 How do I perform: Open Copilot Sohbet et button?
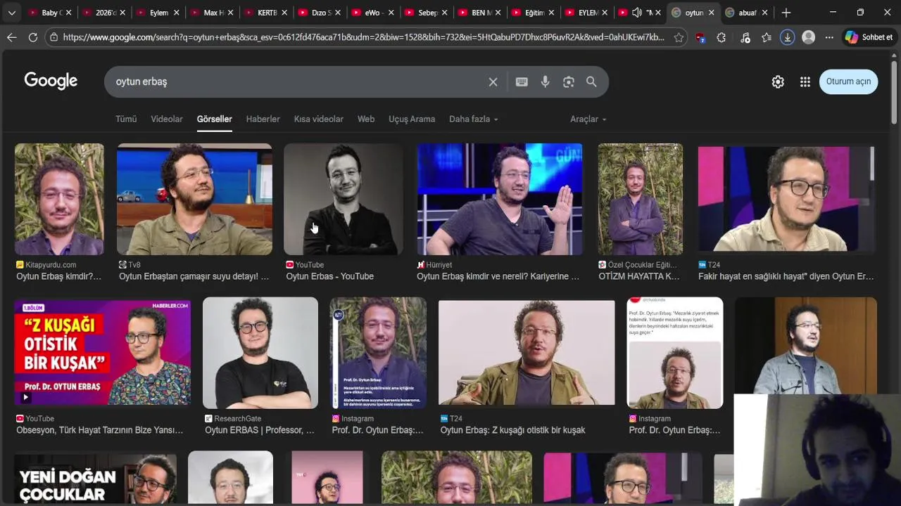coord(869,37)
